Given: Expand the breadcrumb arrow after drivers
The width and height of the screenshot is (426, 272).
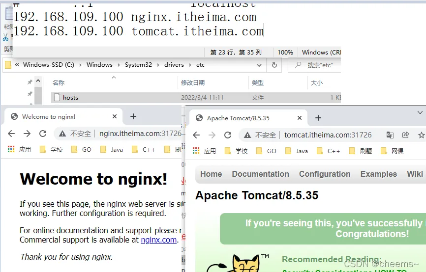Looking at the screenshot, I should pyautogui.click(x=190, y=65).
